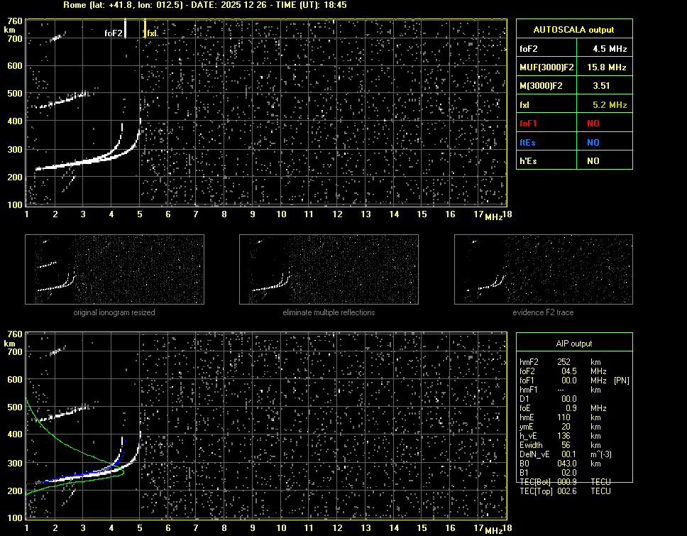
Task: Click the AIP output panel header
Action: coord(573,344)
